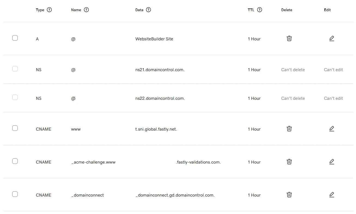This screenshot has height=214, width=356.
Task: Tick the _acme-challenge.www row checkbox
Action: click(x=15, y=161)
